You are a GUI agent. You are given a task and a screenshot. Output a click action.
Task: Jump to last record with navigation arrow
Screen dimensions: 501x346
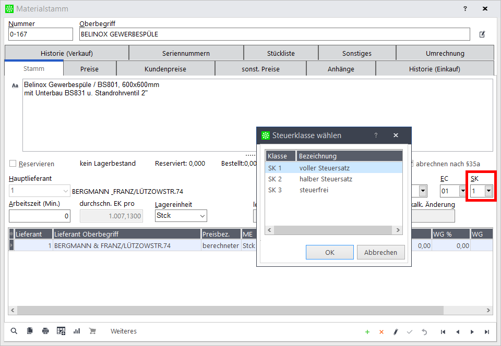point(487,332)
